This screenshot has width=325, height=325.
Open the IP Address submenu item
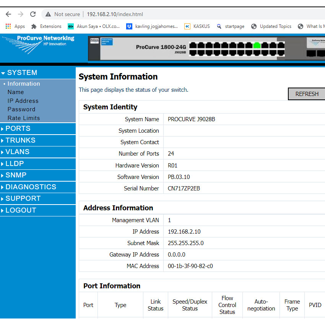point(23,101)
